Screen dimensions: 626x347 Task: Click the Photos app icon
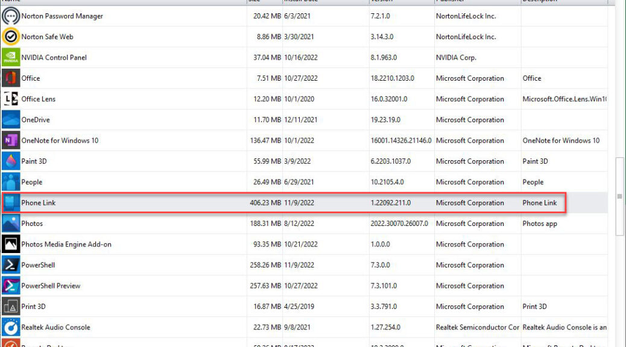tap(11, 224)
